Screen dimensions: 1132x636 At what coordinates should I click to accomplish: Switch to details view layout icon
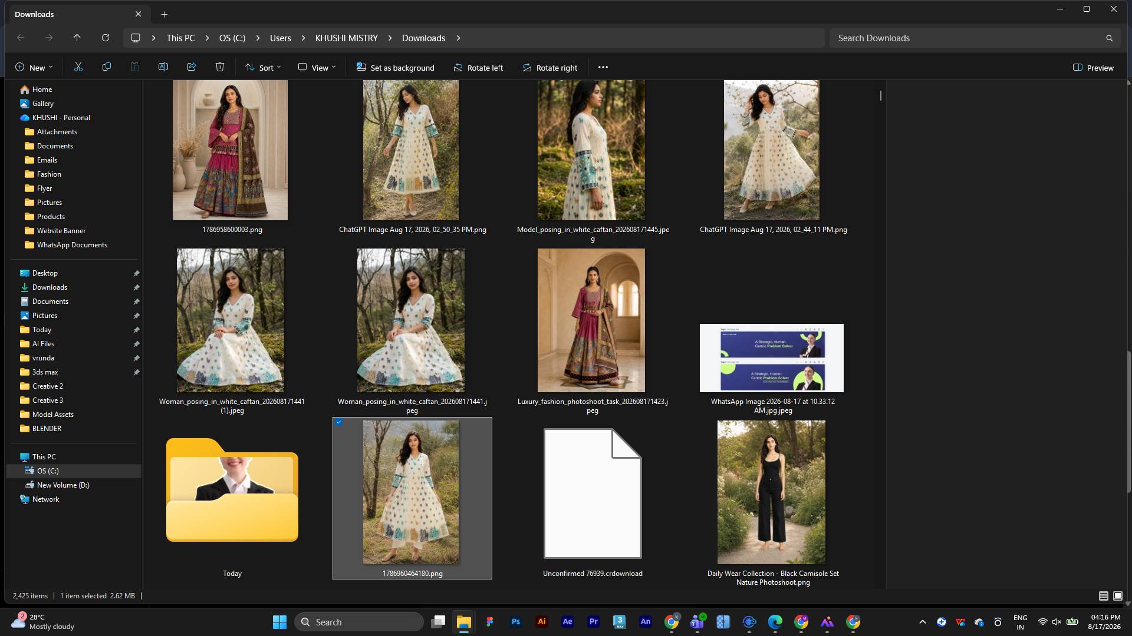coord(1103,596)
